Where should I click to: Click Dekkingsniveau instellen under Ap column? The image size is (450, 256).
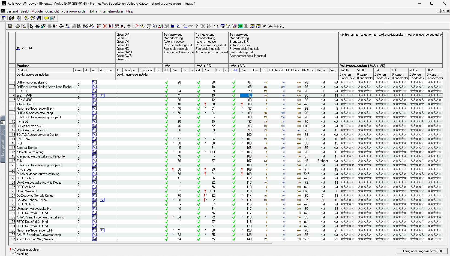pos(133,75)
